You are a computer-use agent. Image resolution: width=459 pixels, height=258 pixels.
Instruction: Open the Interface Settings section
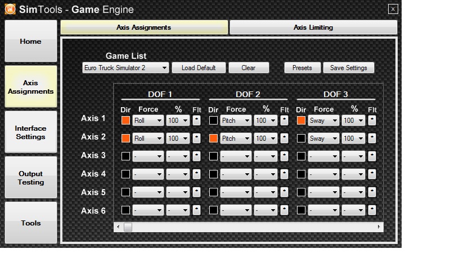30,132
